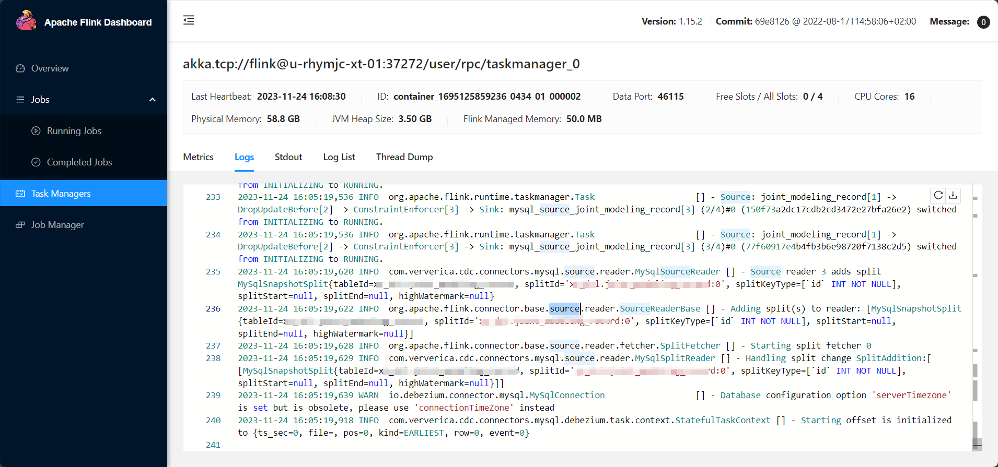The image size is (998, 467).
Task: Click the Apache Flink squirrel logo
Action: tap(26, 21)
